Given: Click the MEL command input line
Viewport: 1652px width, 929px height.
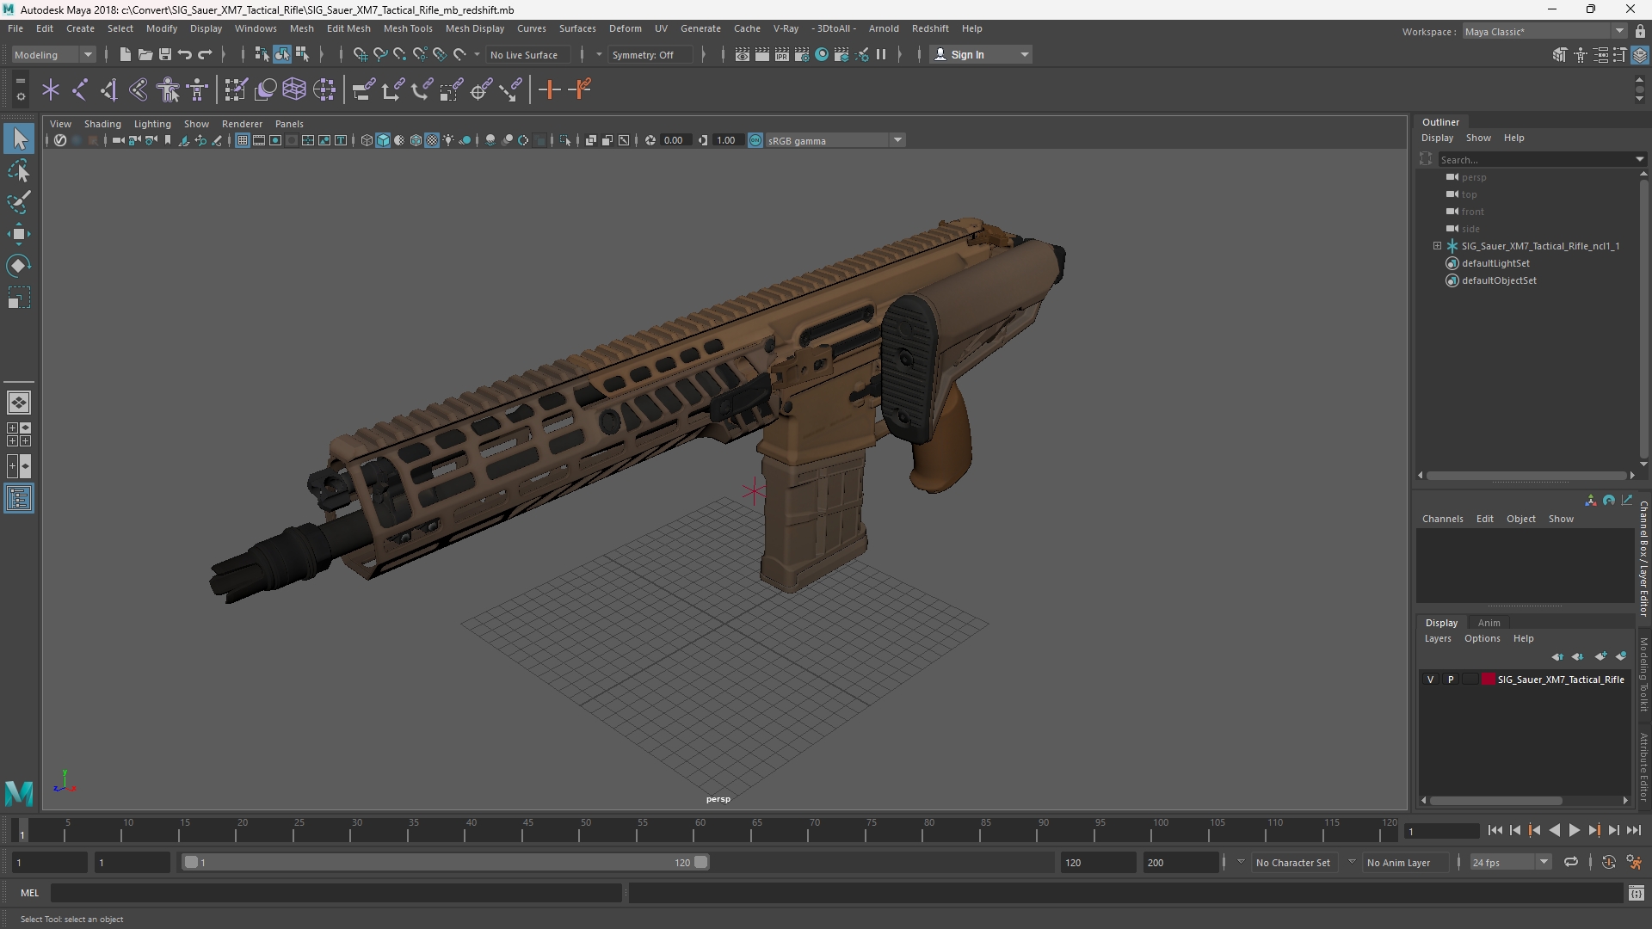Looking at the screenshot, I should 336,893.
